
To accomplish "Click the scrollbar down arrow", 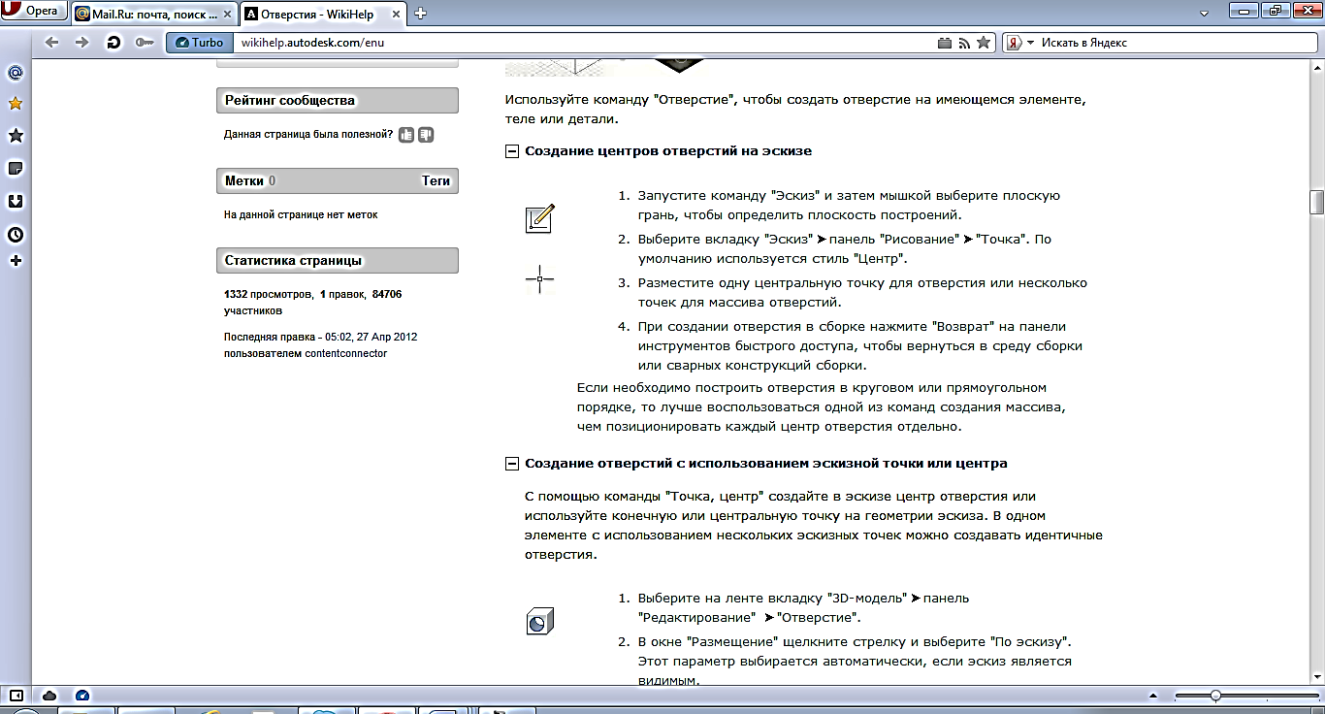I will coord(1316,676).
